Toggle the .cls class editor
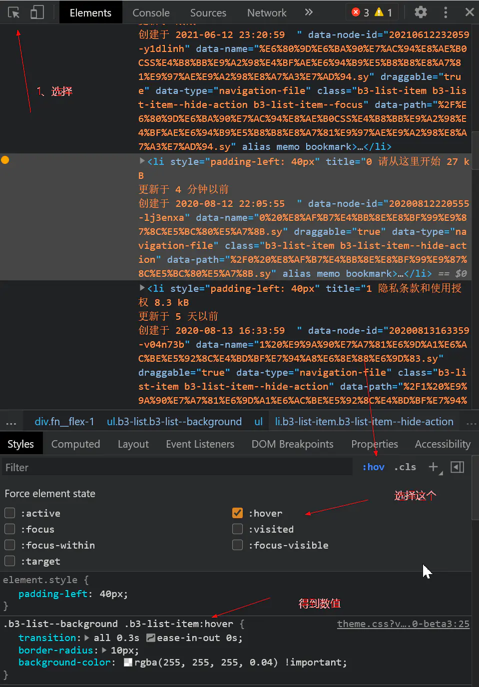Screen dimensions: 479x687 pos(405,467)
